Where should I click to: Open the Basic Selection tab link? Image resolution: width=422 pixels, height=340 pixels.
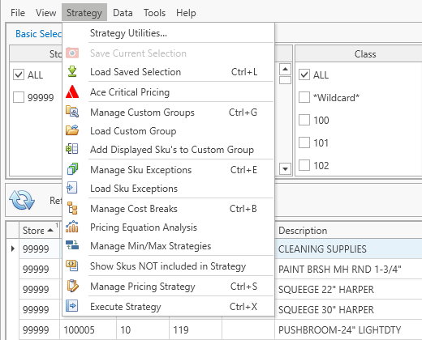click(x=39, y=34)
